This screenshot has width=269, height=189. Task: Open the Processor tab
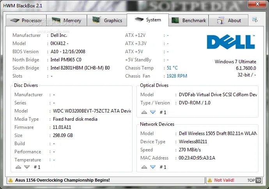(x=26, y=20)
